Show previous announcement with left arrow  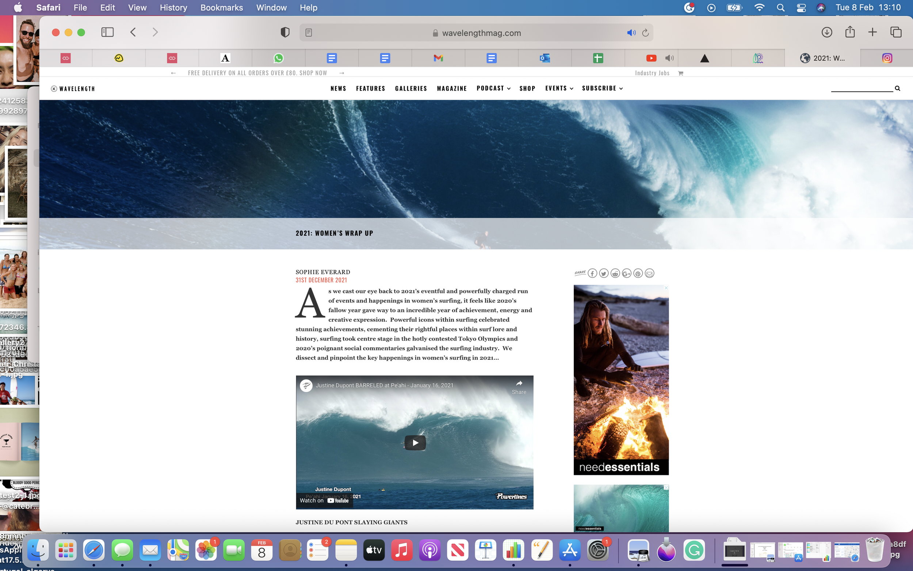click(x=173, y=73)
